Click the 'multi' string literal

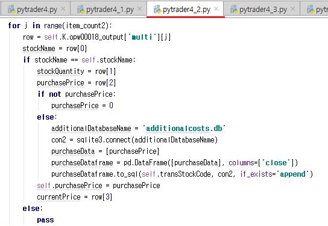tap(142, 37)
